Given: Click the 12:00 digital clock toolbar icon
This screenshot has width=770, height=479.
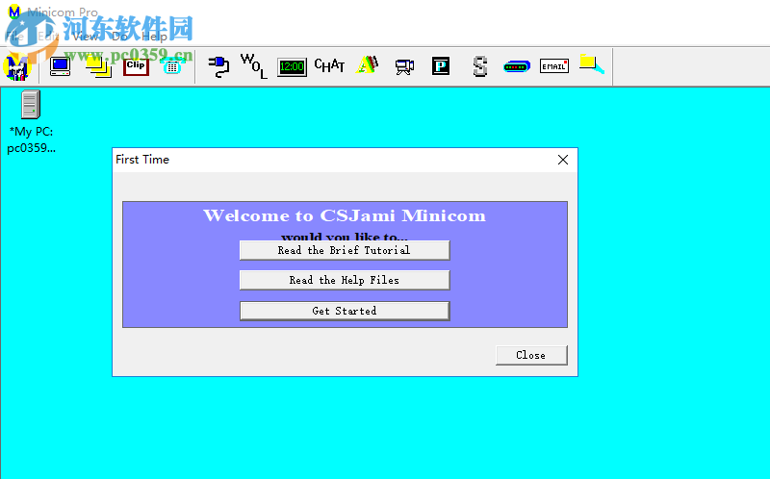Looking at the screenshot, I should tap(292, 66).
